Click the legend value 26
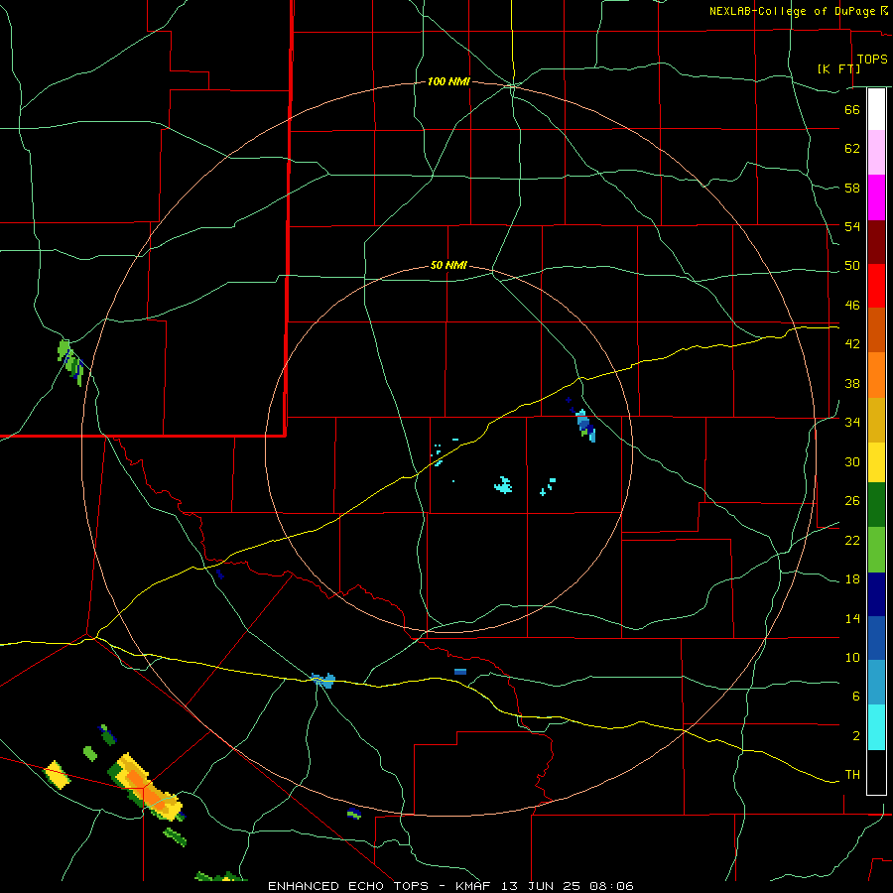This screenshot has height=893, width=893. point(852,501)
